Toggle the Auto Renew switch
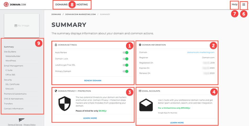 126,52
